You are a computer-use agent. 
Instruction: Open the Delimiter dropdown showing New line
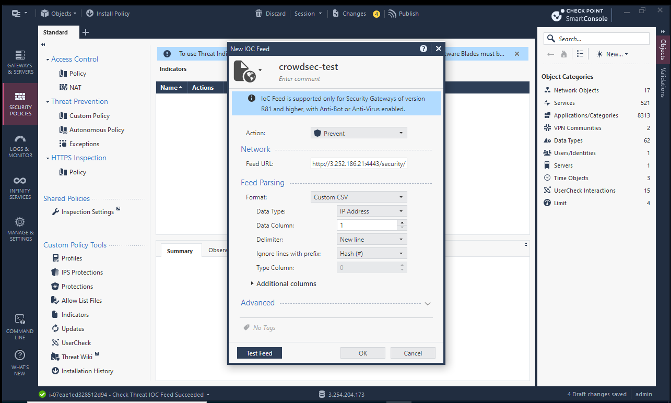click(x=371, y=240)
